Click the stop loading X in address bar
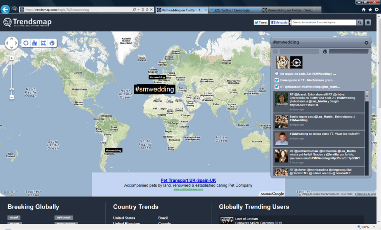The width and height of the screenshot is (381, 230). click(x=151, y=10)
